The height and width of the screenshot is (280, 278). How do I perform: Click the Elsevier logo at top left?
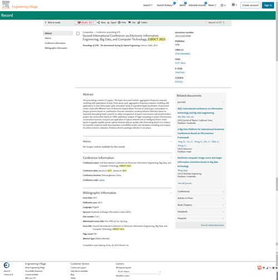pos(6,5)
